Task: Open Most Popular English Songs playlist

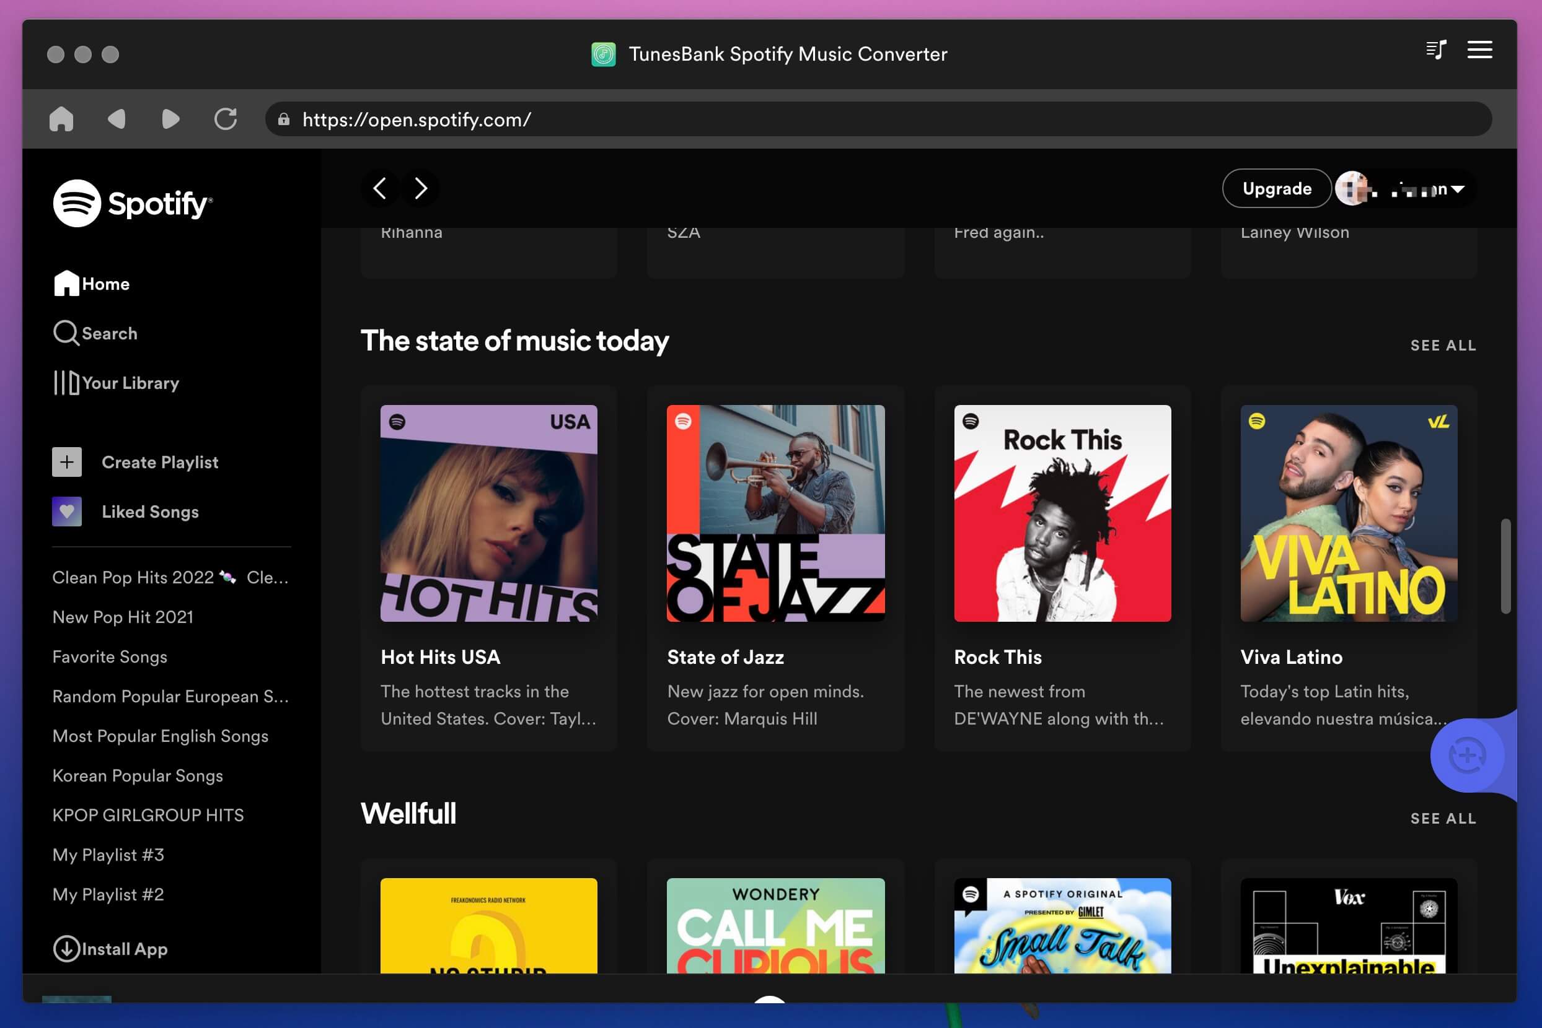Action: [160, 736]
